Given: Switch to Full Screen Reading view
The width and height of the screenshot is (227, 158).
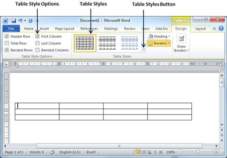Looking at the screenshot, I should click(x=144, y=152).
